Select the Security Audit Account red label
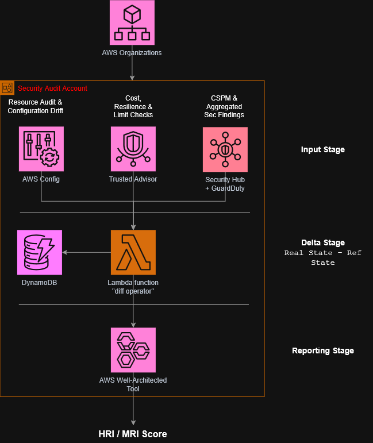The image size is (373, 443). pos(52,88)
